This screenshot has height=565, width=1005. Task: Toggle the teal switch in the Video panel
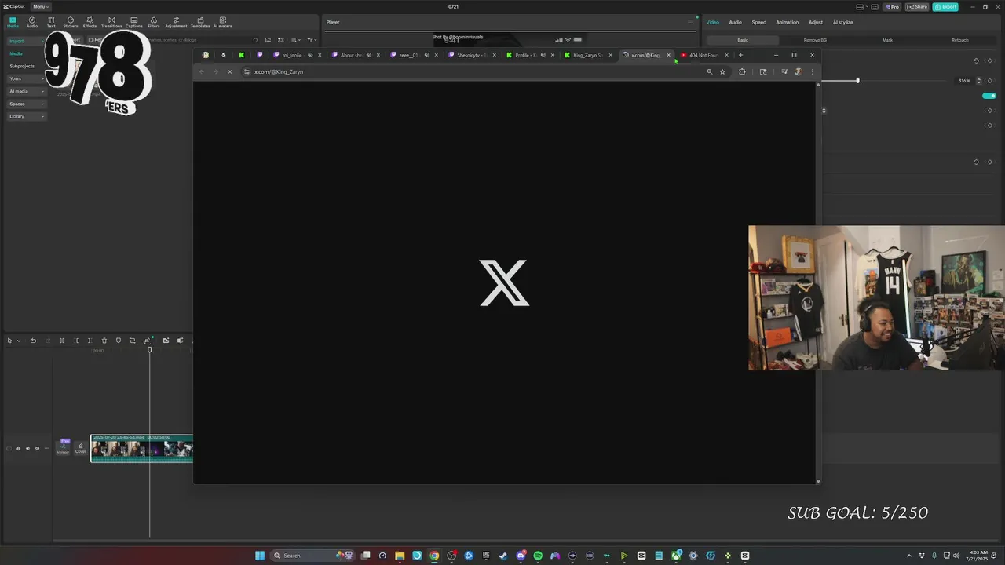coord(989,96)
